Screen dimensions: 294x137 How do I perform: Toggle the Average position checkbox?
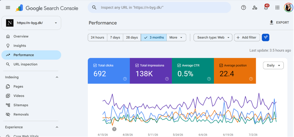point(221,66)
